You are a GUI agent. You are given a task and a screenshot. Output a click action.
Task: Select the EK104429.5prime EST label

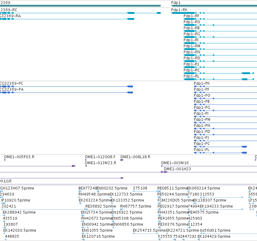coord(214,236)
